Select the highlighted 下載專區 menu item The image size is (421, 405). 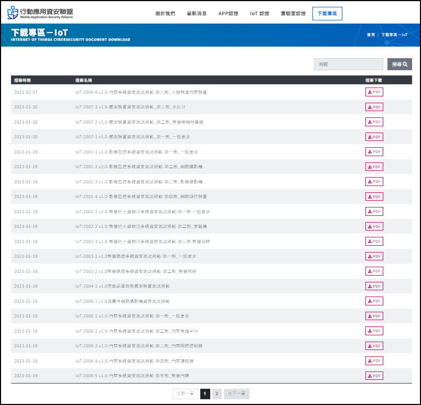coord(327,14)
